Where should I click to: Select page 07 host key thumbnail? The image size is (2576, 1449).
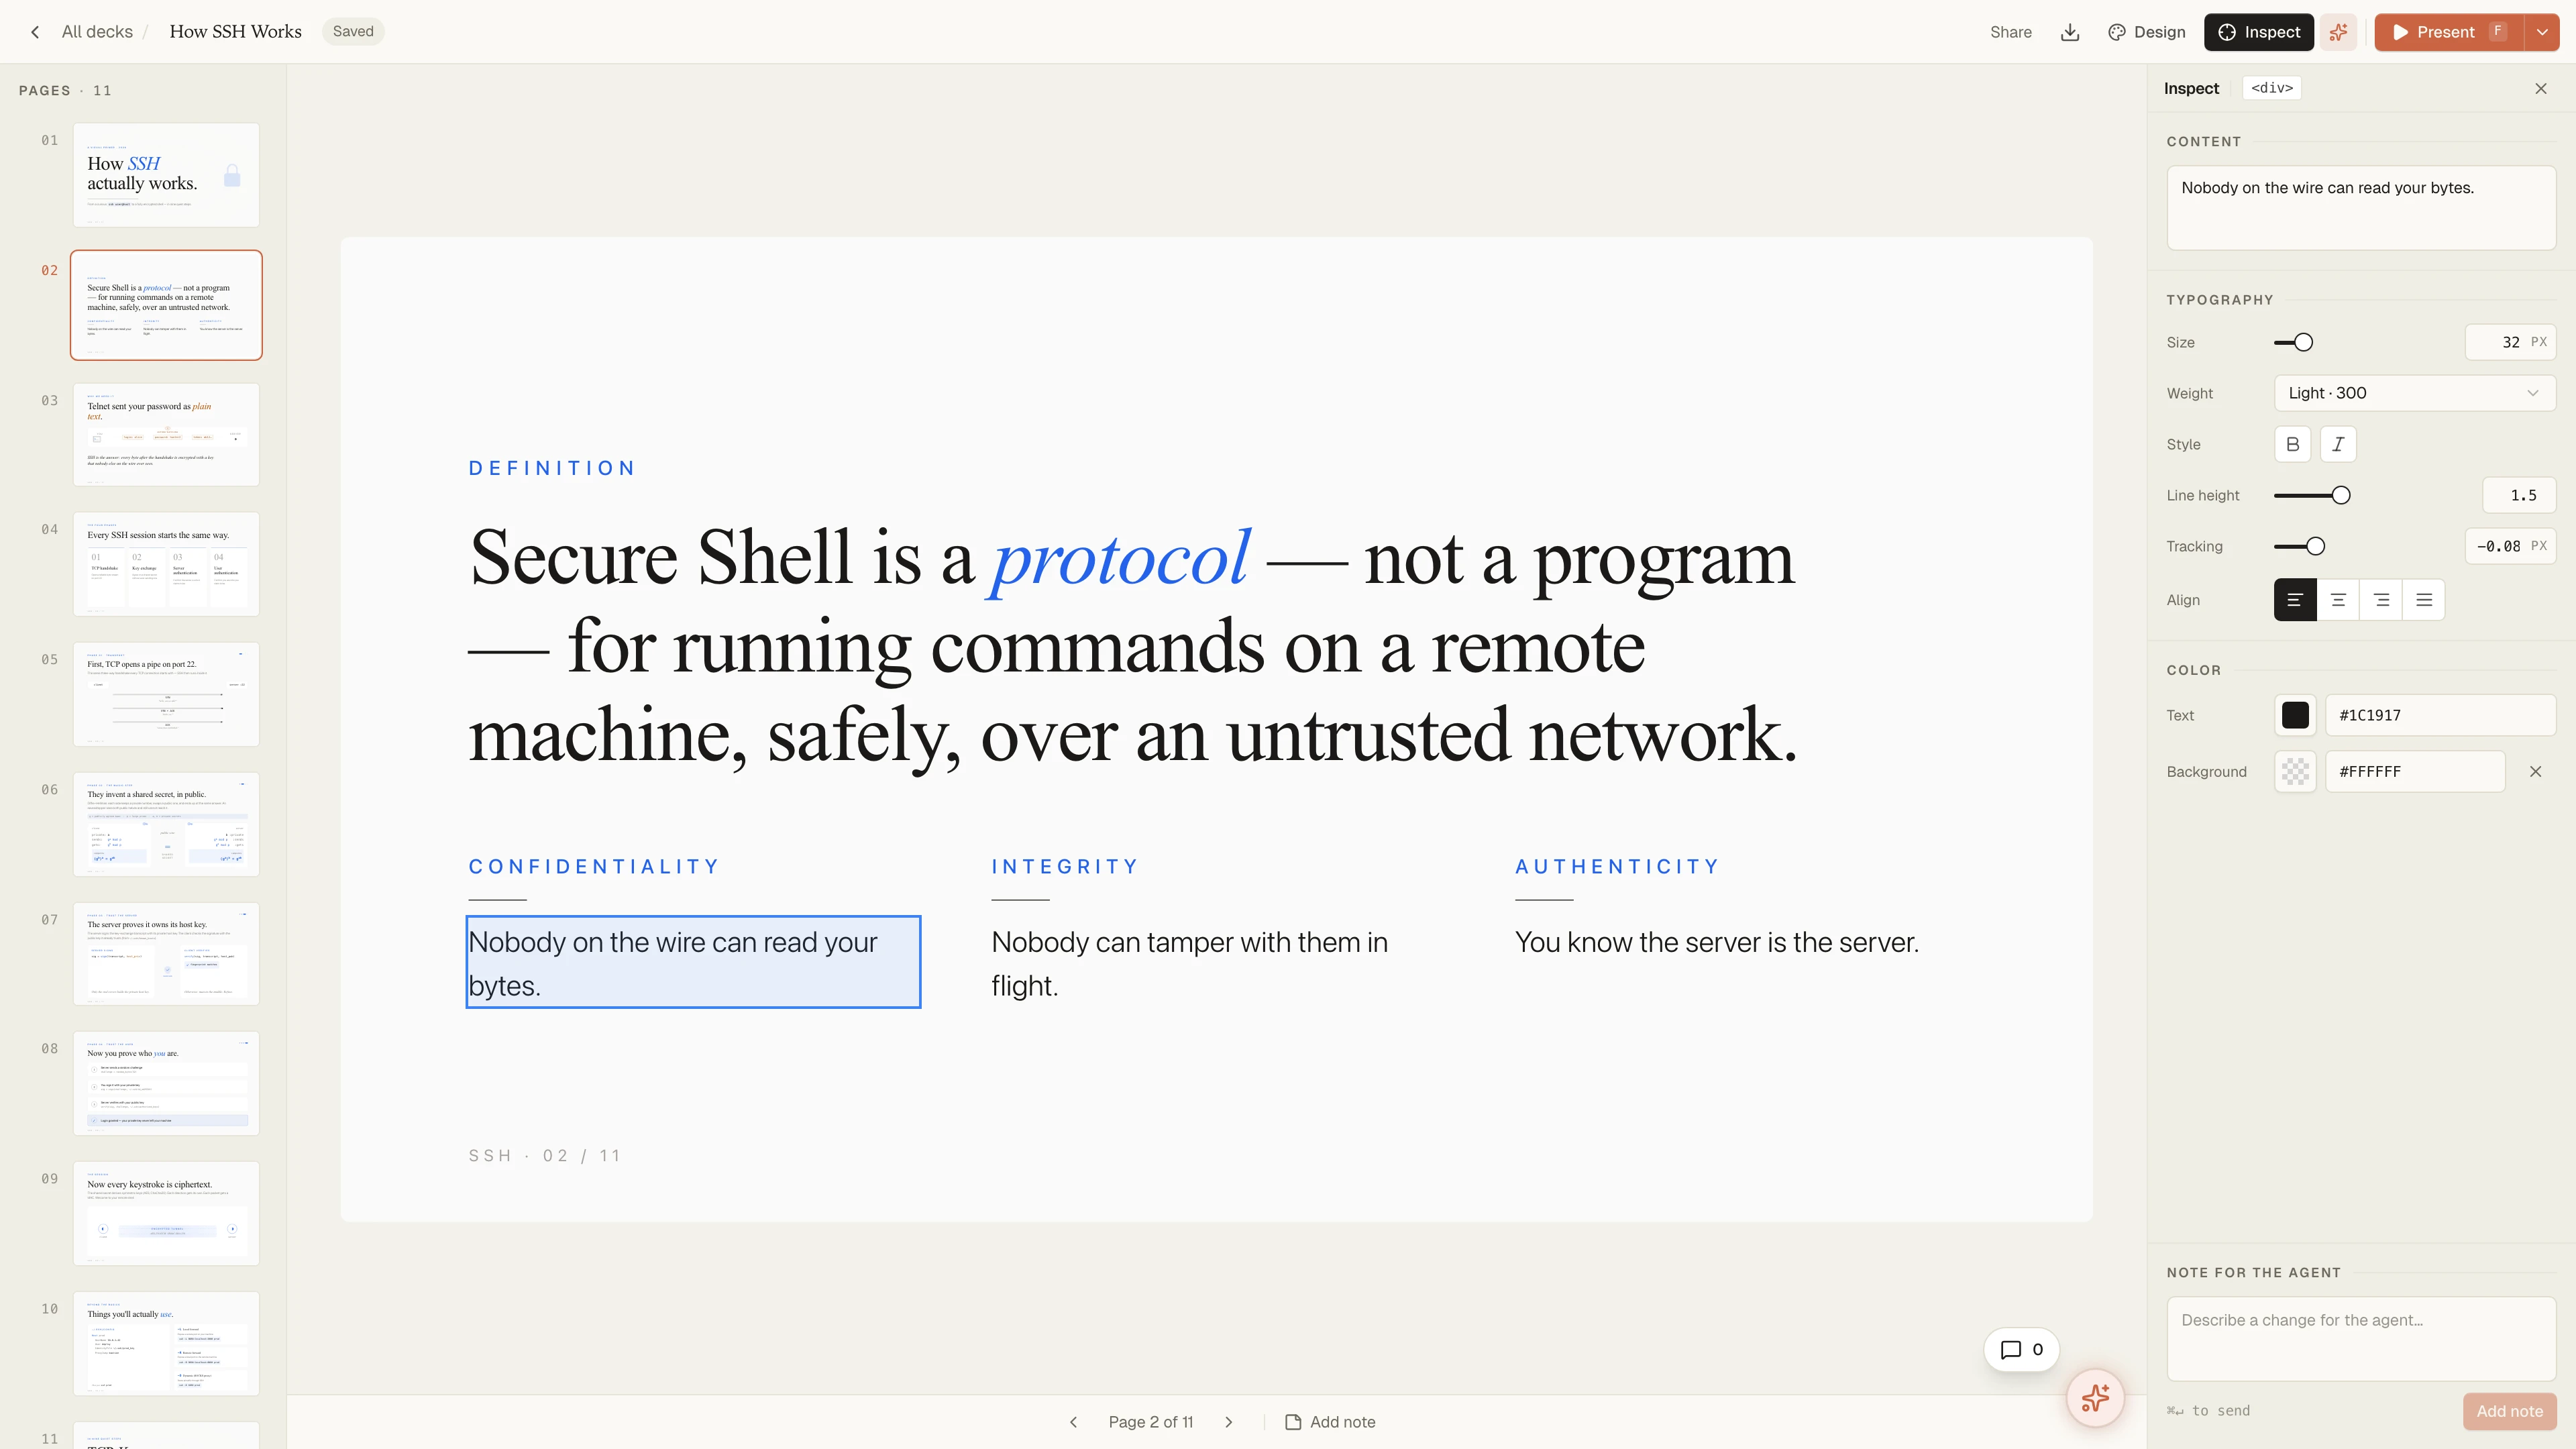pos(166,954)
